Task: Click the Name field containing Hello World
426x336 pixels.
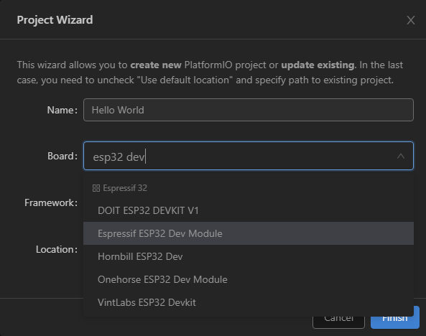Action: pyautogui.click(x=249, y=110)
